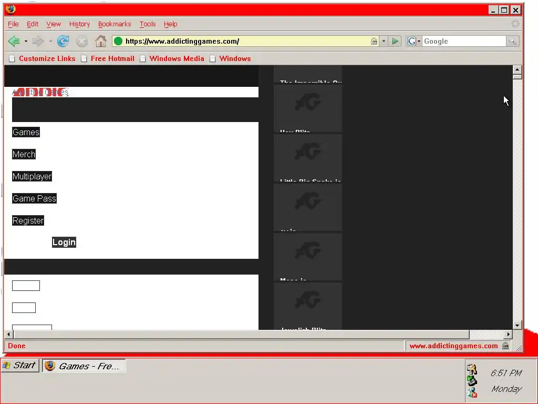
Task: Click the vertical scrollbar down arrow
Action: pyautogui.click(x=517, y=325)
